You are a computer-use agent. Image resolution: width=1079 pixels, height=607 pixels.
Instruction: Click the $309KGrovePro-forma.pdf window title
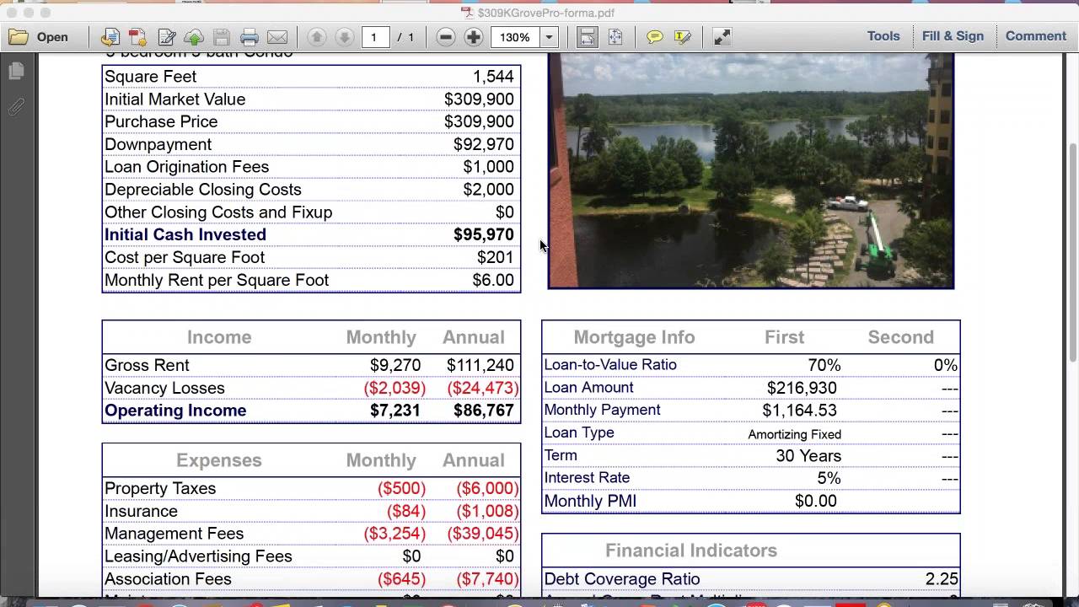point(545,13)
